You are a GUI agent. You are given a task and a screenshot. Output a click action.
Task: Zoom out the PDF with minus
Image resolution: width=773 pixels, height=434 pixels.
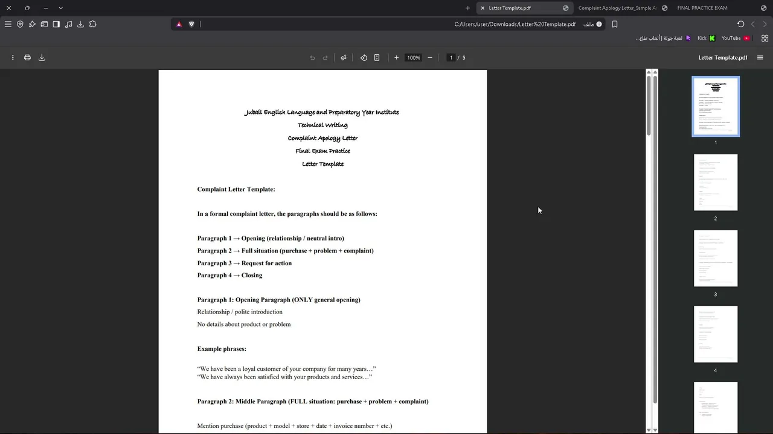pos(430,58)
